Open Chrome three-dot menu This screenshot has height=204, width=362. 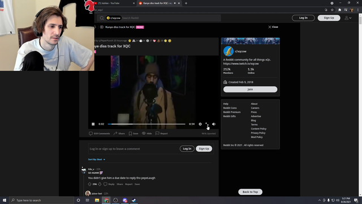click(x=358, y=10)
